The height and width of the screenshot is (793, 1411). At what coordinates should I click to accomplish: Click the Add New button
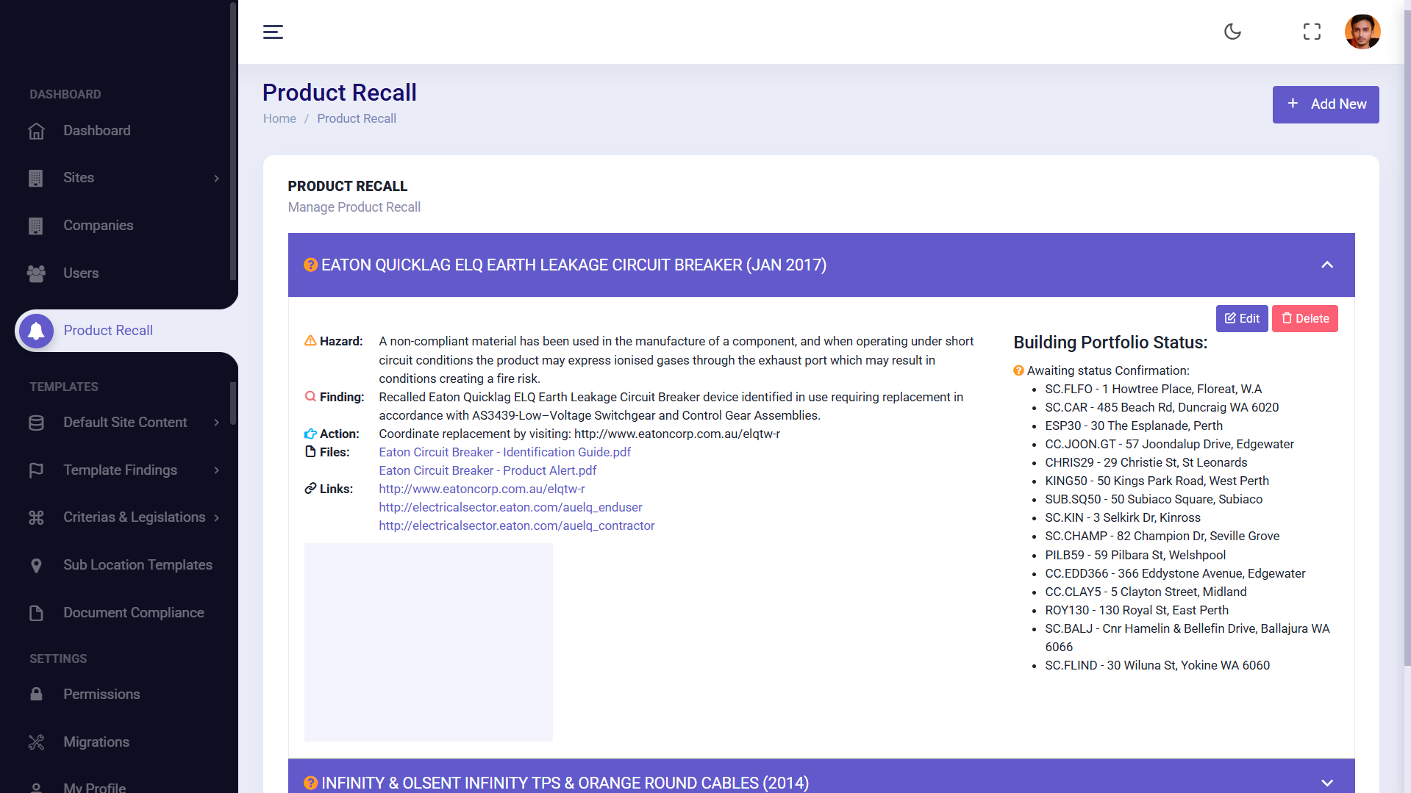point(1326,104)
